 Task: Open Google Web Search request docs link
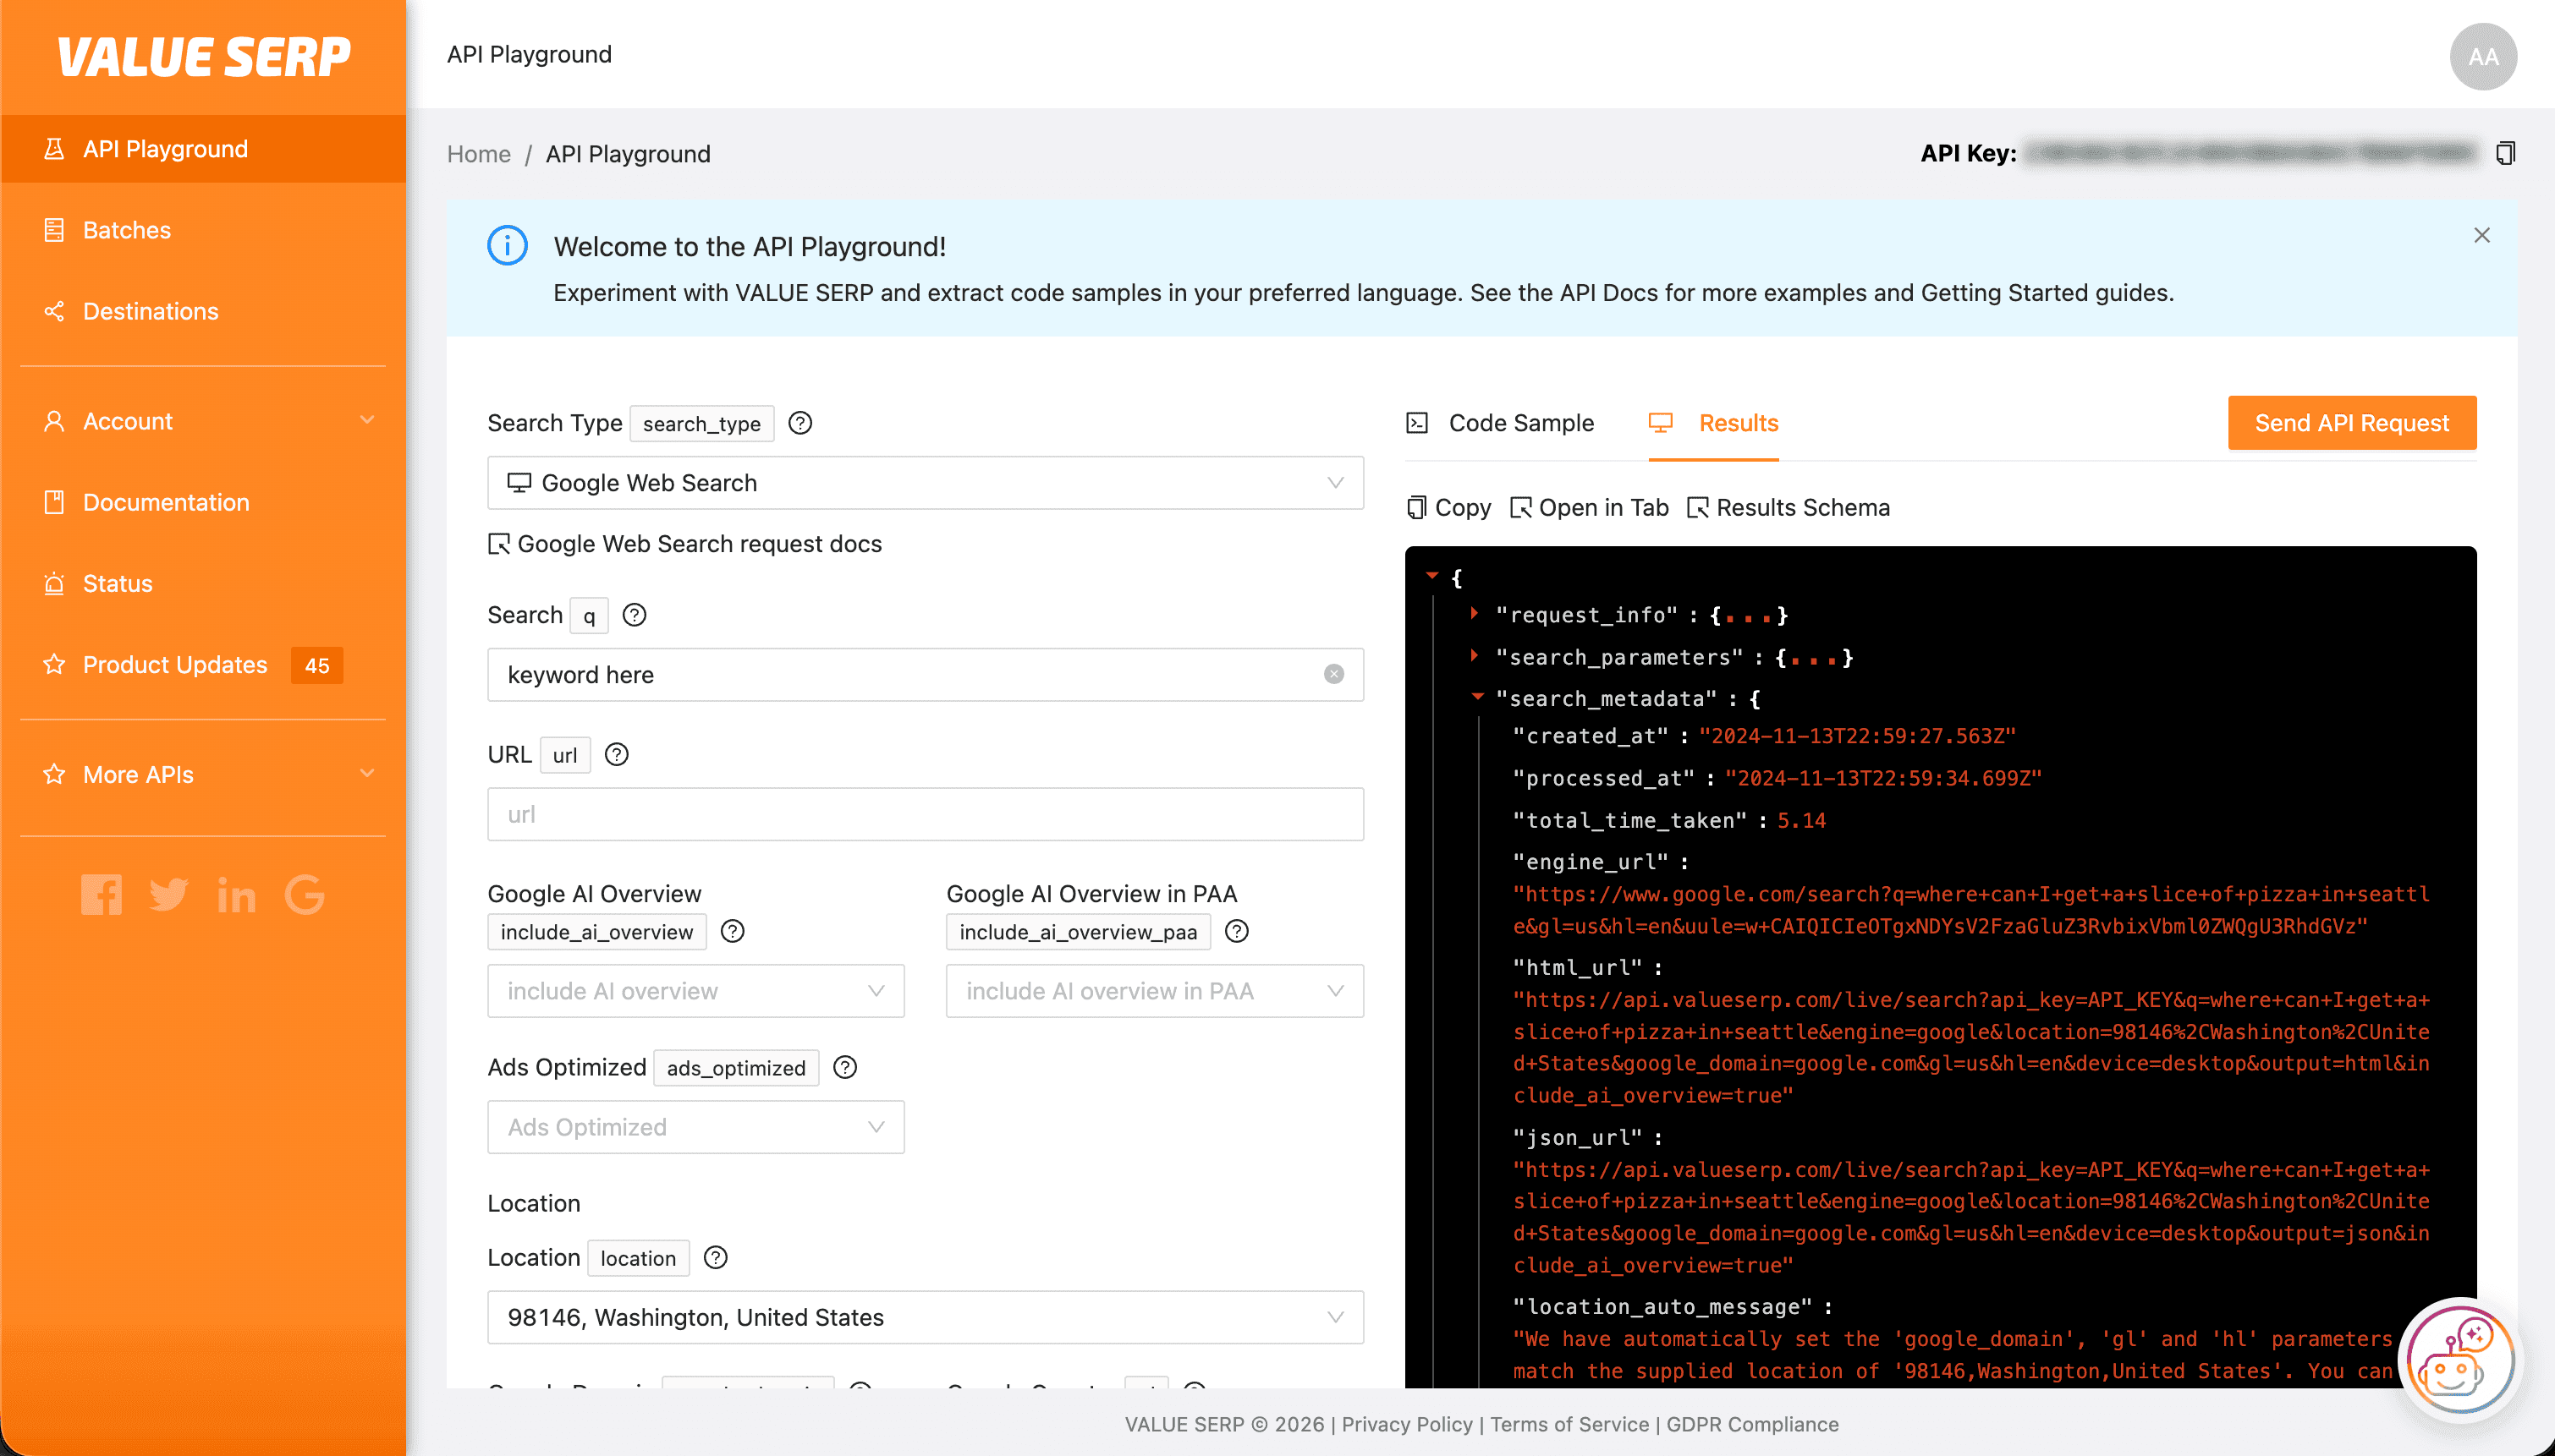(x=685, y=544)
